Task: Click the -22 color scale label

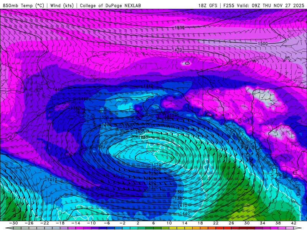Action: [45, 223]
